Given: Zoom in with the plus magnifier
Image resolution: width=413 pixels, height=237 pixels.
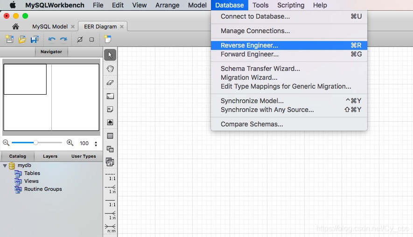Looking at the screenshot, I should (x=70, y=143).
